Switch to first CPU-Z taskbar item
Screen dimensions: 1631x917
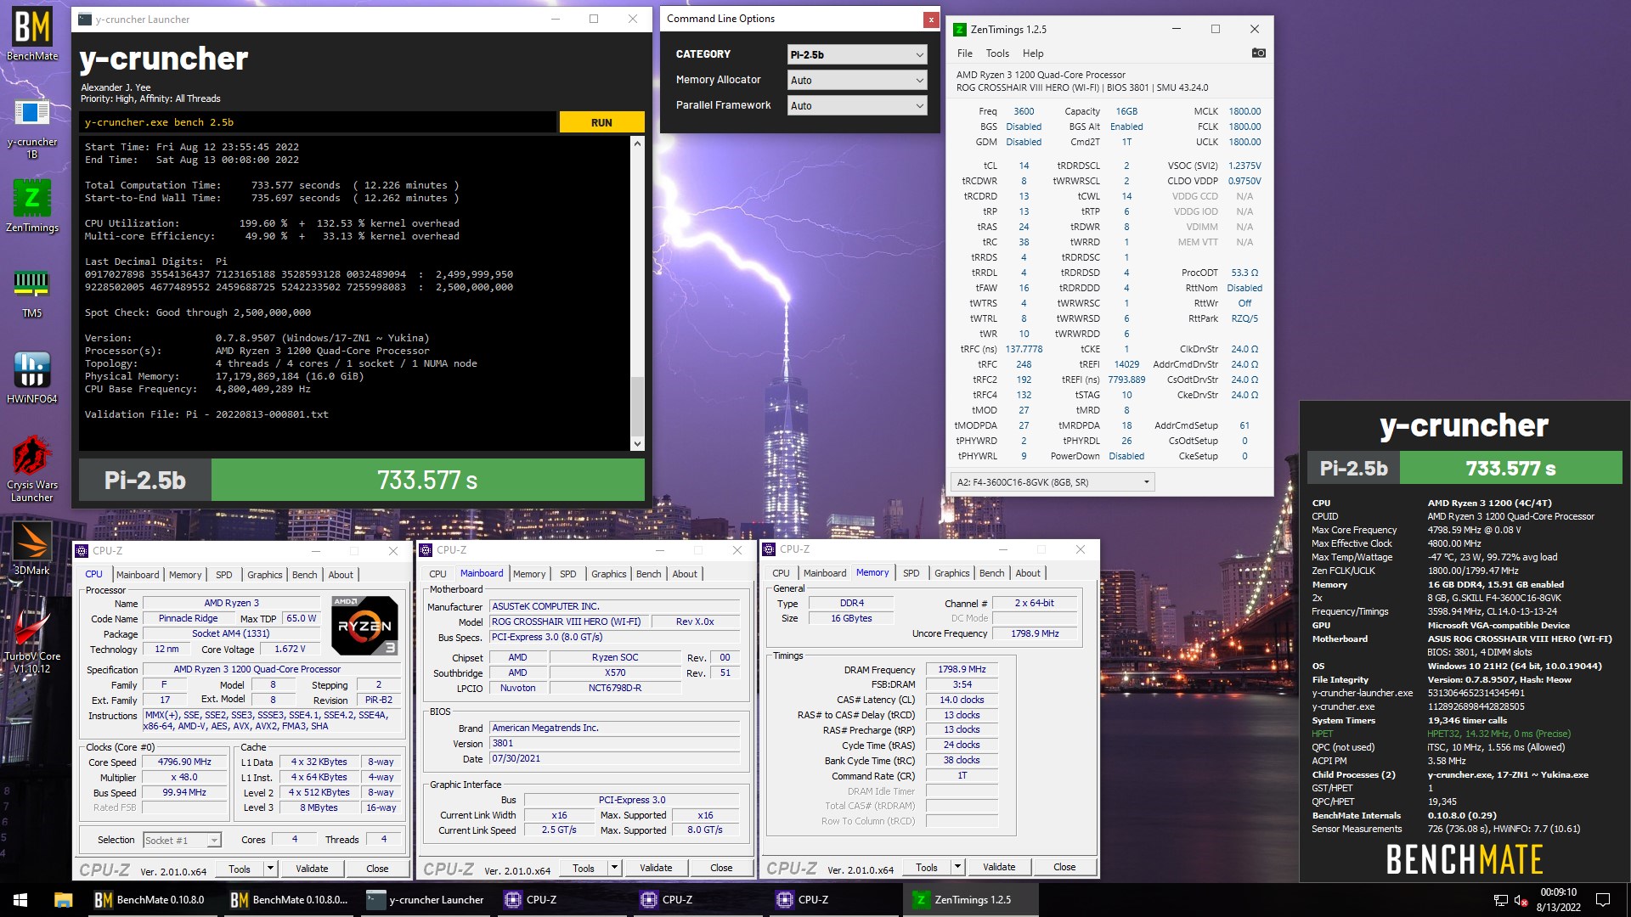tap(562, 900)
